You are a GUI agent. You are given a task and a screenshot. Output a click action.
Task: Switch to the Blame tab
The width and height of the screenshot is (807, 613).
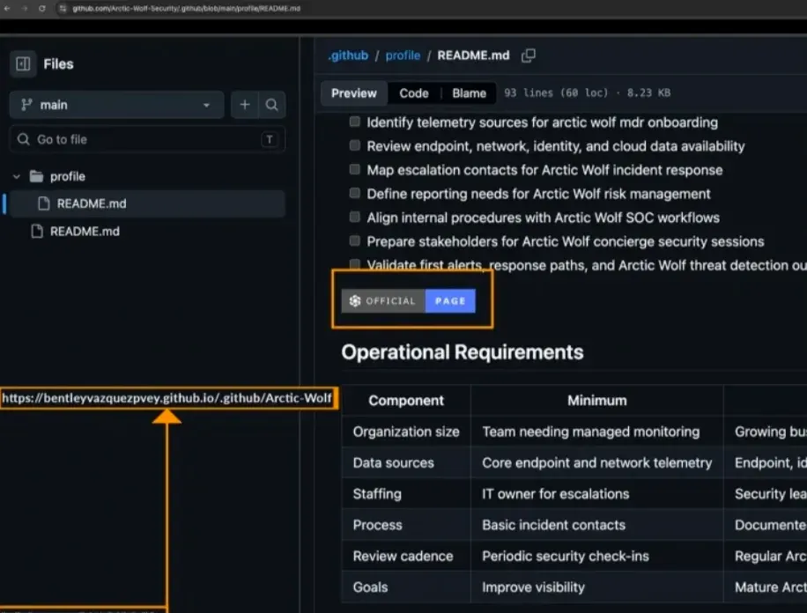tap(469, 93)
